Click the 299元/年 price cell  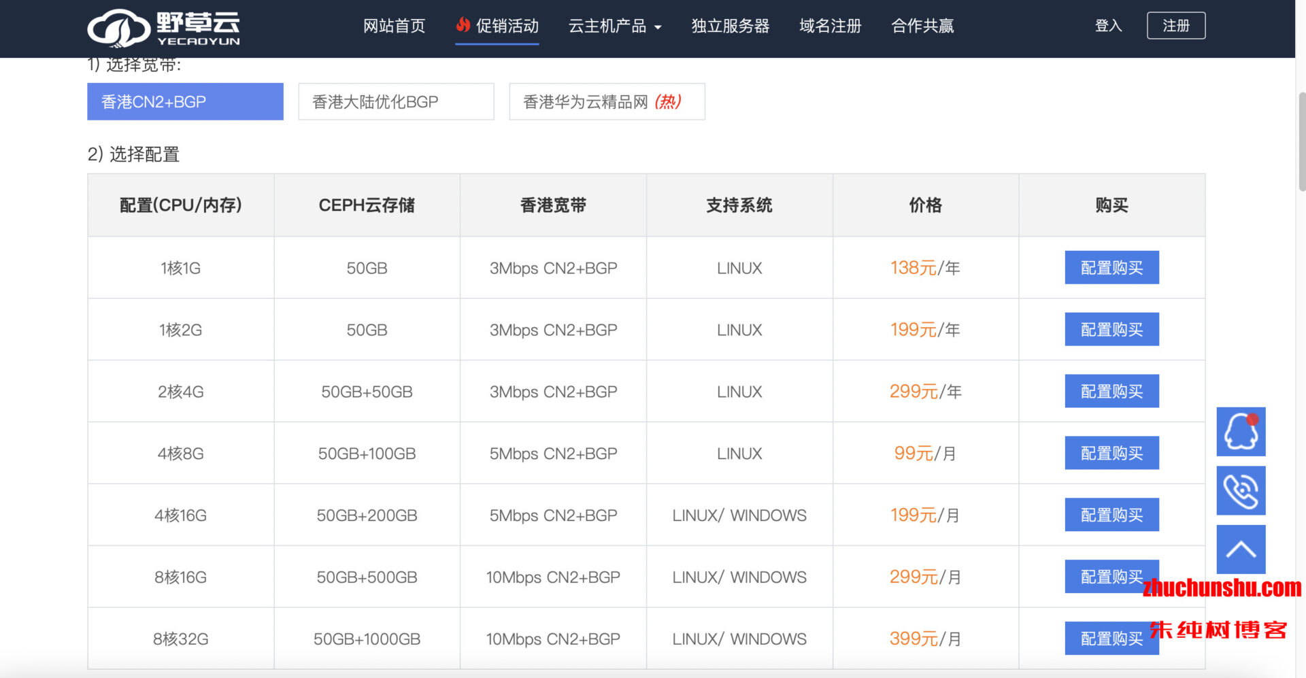(925, 392)
